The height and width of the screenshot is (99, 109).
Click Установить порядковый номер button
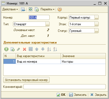click(x=26, y=80)
